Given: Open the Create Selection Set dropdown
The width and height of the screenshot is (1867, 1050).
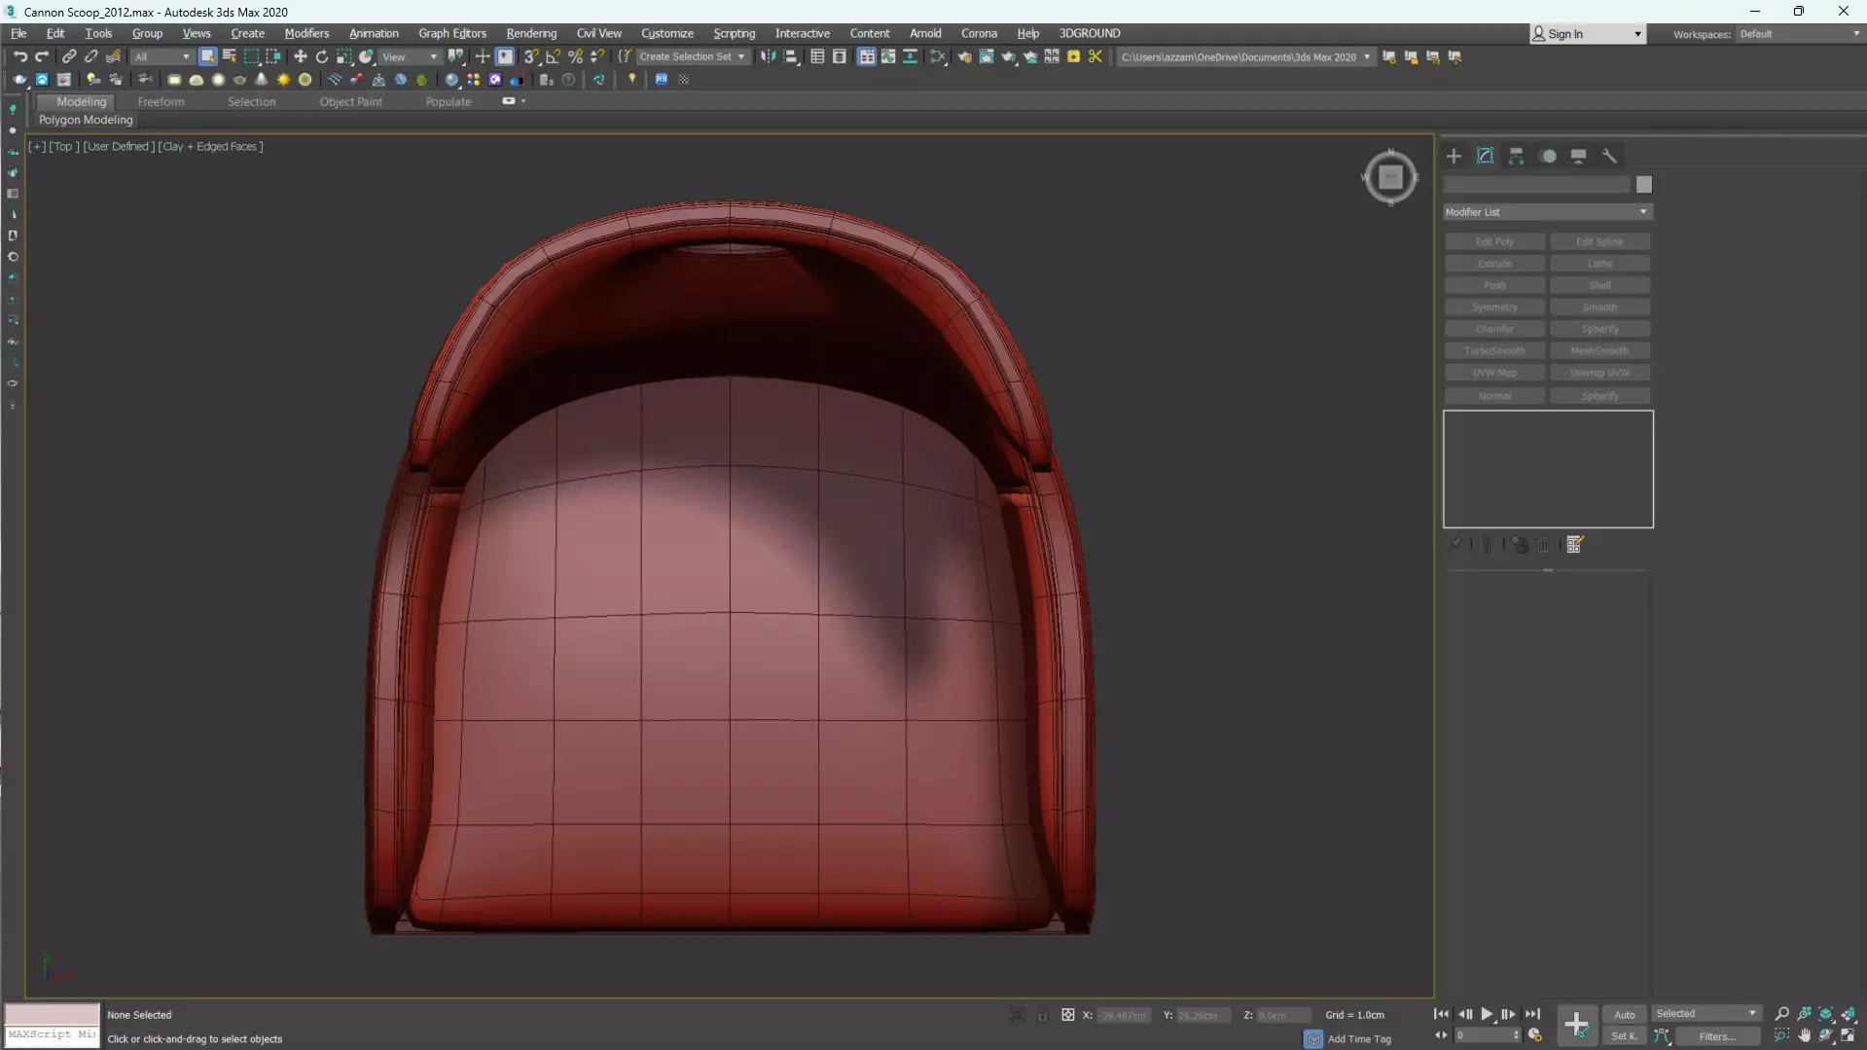Looking at the screenshot, I should (x=692, y=56).
